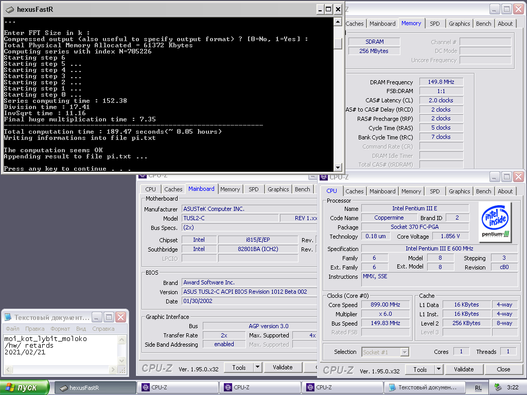Image resolution: width=527 pixels, height=395 pixels.
Task: Select Graphics tab in top CPU-Z window
Action: 460,24
